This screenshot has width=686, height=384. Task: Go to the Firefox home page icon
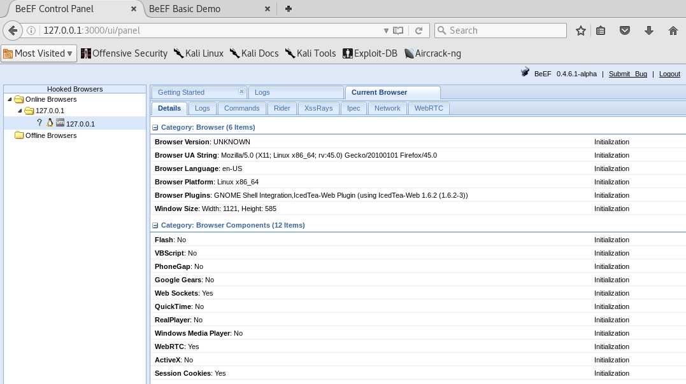(x=673, y=31)
